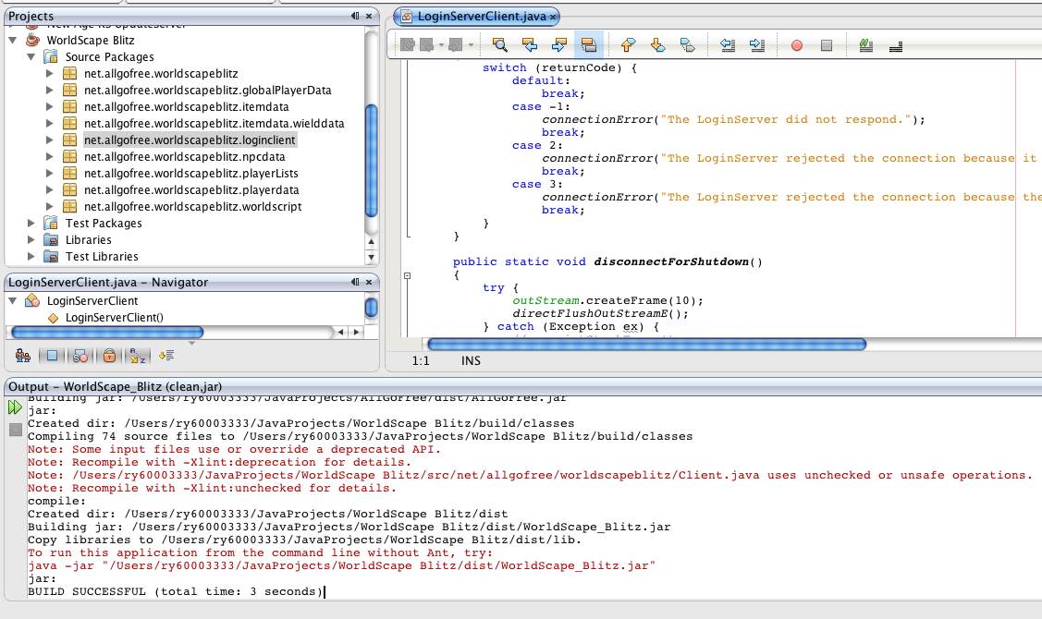Collapse the WorldScape Blitz project node
The height and width of the screenshot is (619, 1042).
(13, 41)
